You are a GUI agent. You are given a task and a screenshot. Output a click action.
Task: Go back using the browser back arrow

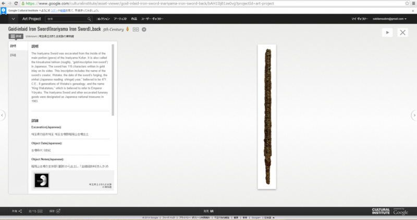click(x=3, y=4)
